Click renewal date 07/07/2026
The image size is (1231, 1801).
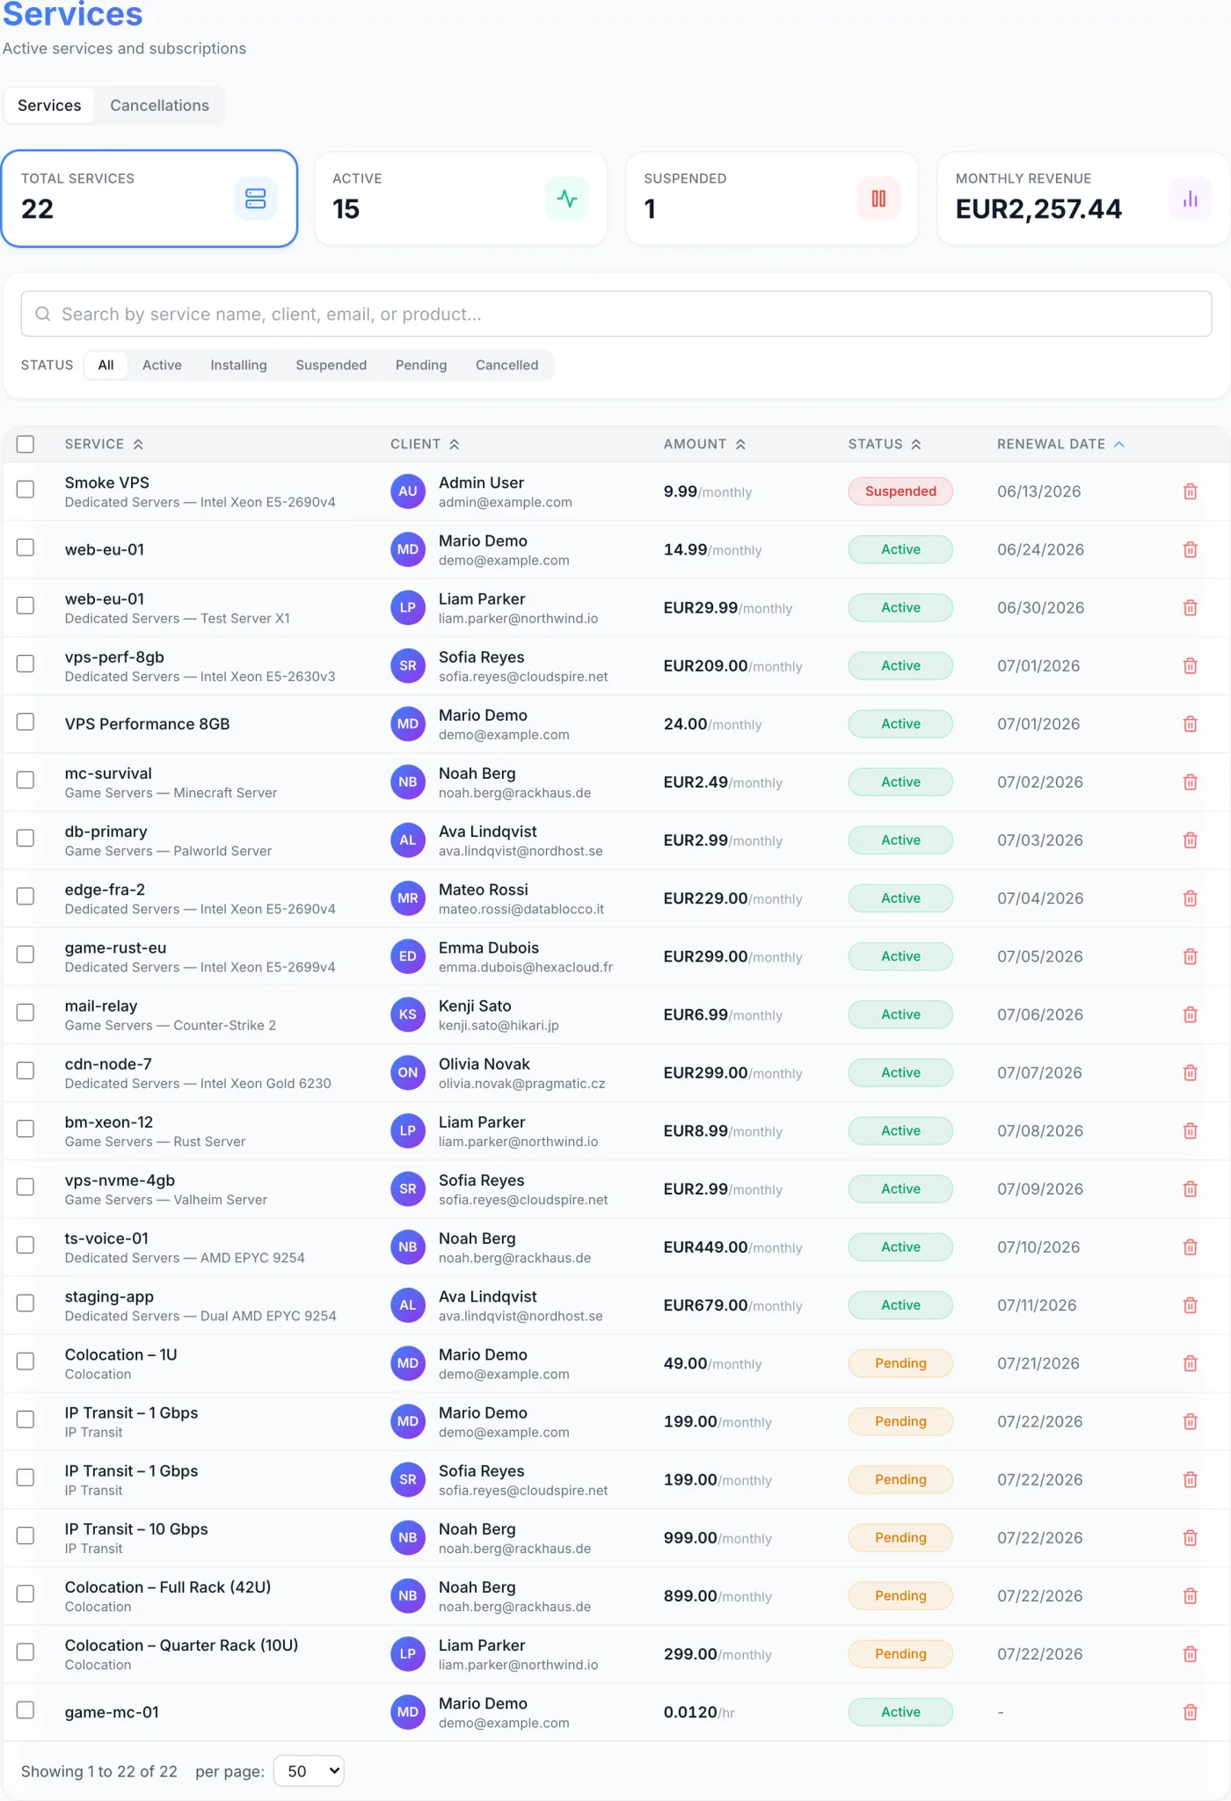tap(1039, 1072)
